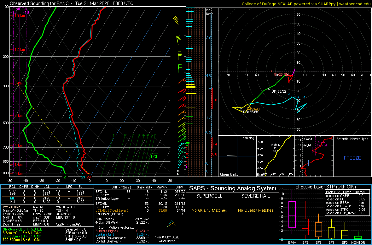The width and height of the screenshot is (372, 245).
Task: Click the 6 km height marker
Action: point(19,115)
